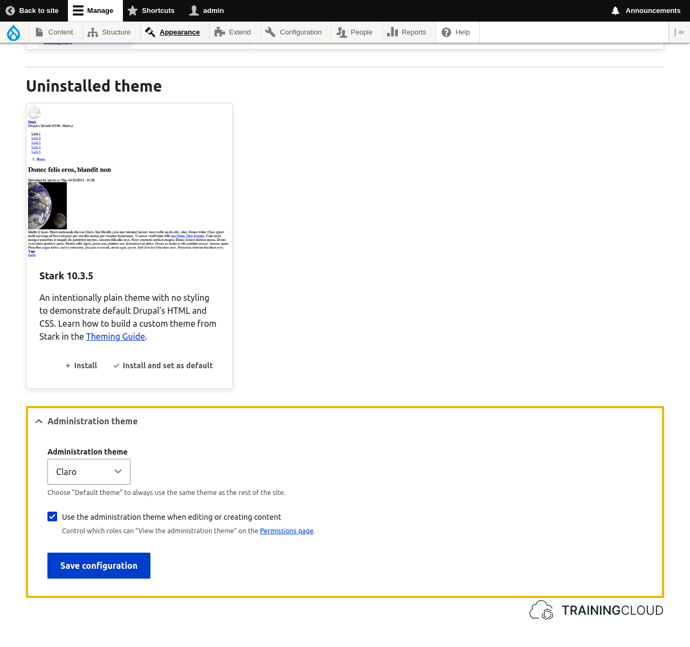Click the Reports bar chart icon
The width and height of the screenshot is (690, 647).
[392, 32]
